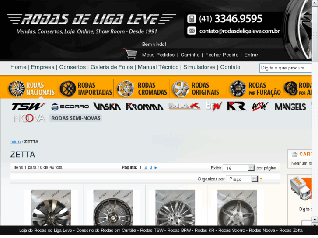
Task: Open the Exibir 16 per page dropdown
Action: tap(238, 168)
